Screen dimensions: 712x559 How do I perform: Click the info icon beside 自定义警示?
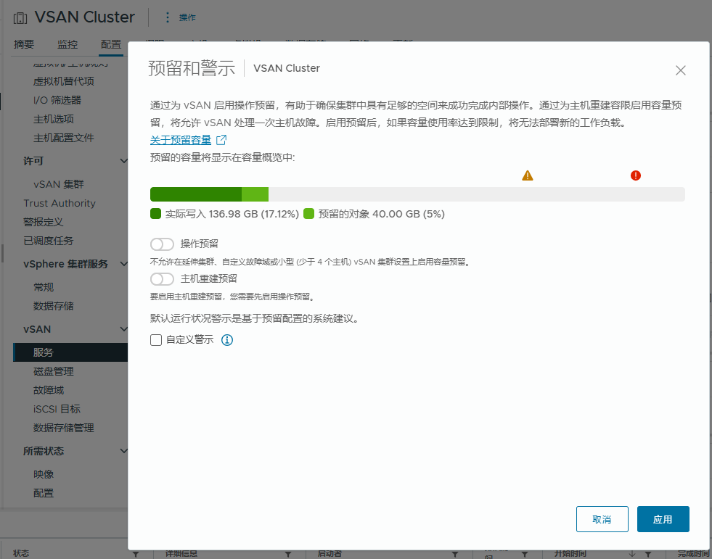226,340
